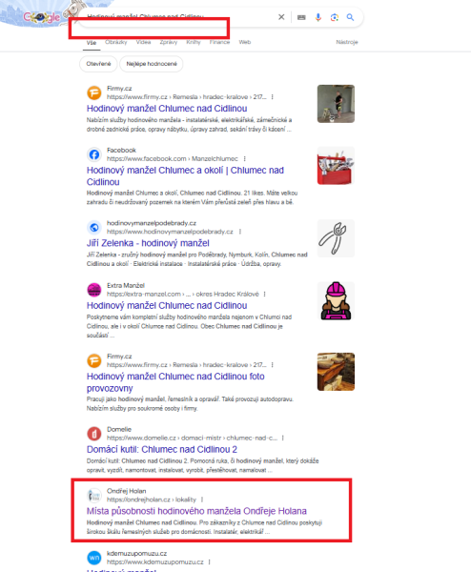Screen dimensions: 471x572
Task: Clear the search box with X icon
Action: pos(281,17)
